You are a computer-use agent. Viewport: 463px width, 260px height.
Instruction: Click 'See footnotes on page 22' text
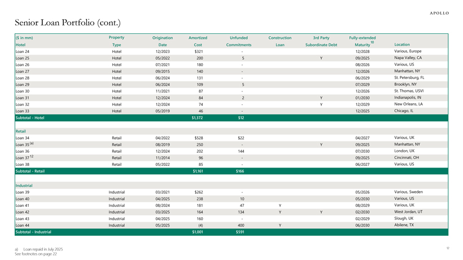35,254
